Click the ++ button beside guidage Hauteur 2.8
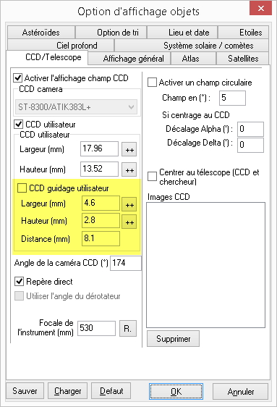This screenshot has width=277, height=407. 129,222
